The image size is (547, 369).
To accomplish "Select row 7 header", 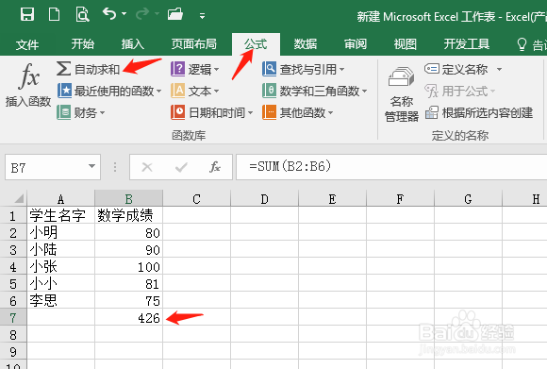I will pos(13,318).
